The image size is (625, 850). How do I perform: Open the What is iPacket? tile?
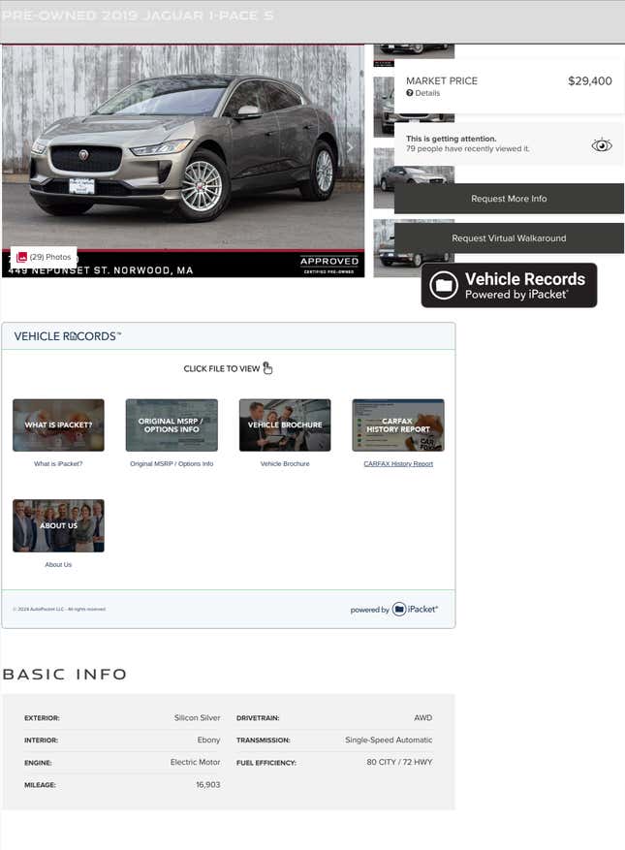point(58,425)
